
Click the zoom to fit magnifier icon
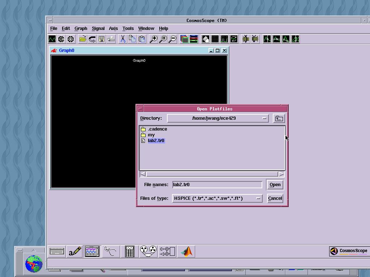pyautogui.click(x=163, y=39)
